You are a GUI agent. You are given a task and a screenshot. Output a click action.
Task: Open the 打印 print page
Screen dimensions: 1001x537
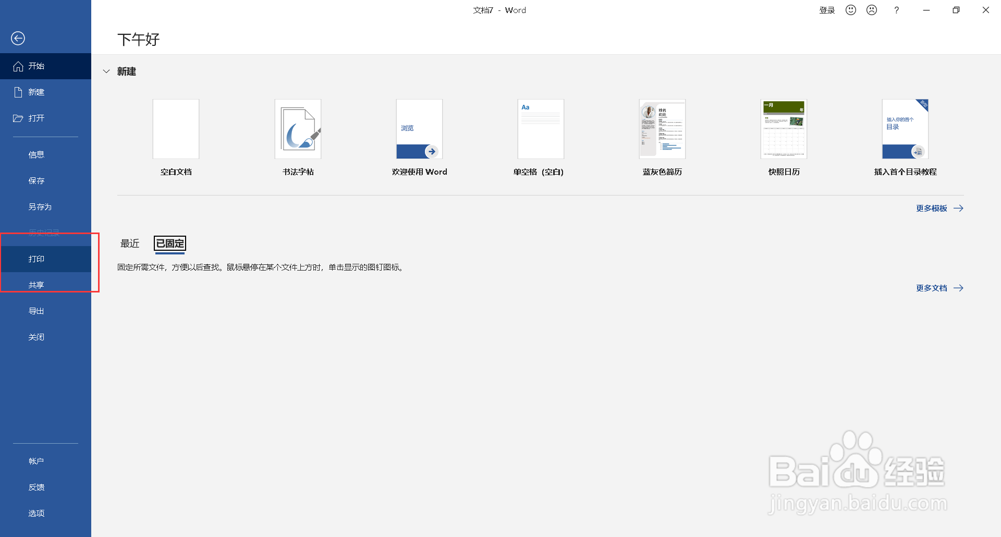pos(45,259)
